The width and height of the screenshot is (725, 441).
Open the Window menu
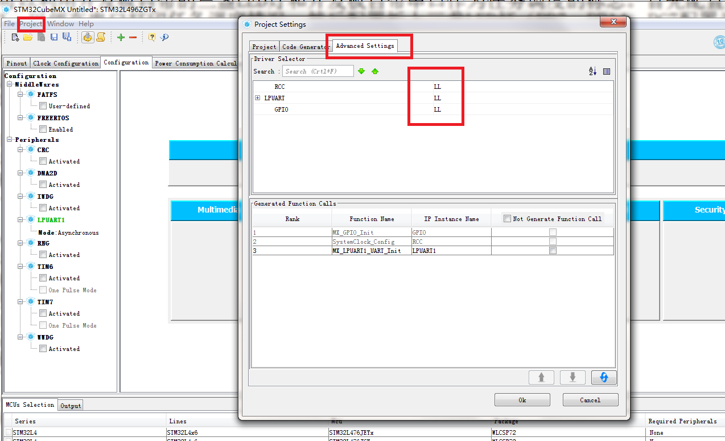(x=60, y=24)
